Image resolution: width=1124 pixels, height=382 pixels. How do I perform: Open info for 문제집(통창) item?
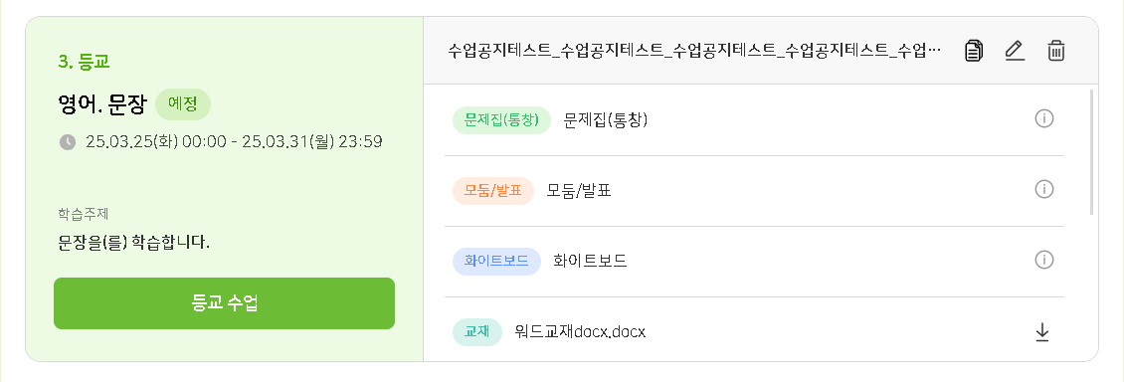[x=1043, y=119]
